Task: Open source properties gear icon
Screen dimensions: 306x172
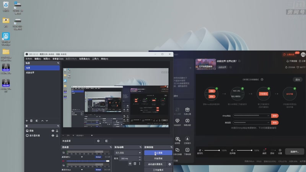Action: click(98, 141)
